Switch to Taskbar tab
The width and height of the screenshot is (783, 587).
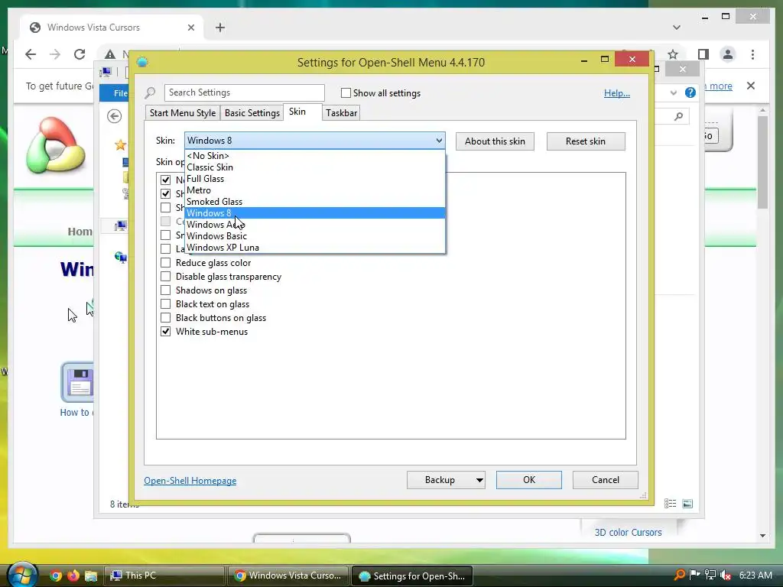point(342,113)
